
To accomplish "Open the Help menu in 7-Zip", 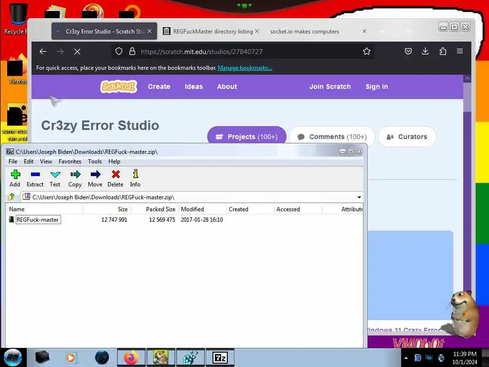I will point(114,162).
